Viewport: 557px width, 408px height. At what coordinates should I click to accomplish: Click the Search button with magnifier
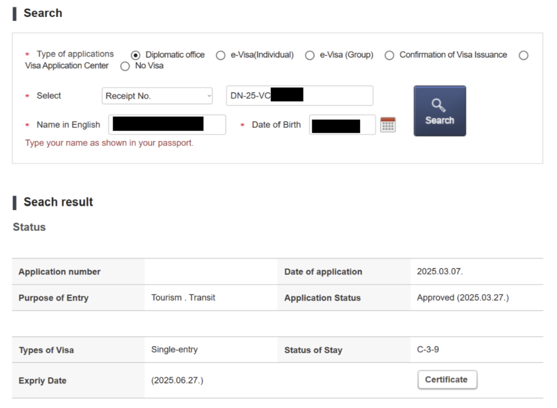click(440, 111)
